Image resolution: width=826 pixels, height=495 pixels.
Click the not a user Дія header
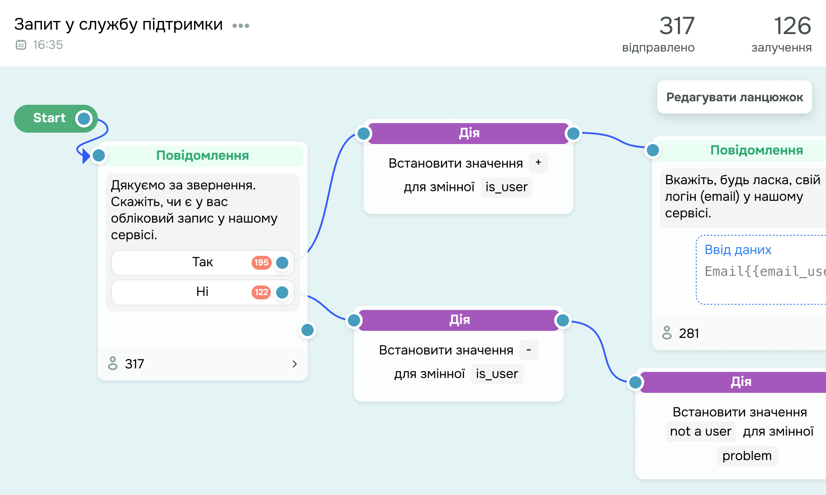pos(733,382)
